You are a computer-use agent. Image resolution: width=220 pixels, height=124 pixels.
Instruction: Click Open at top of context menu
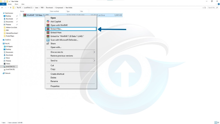tap(71, 18)
